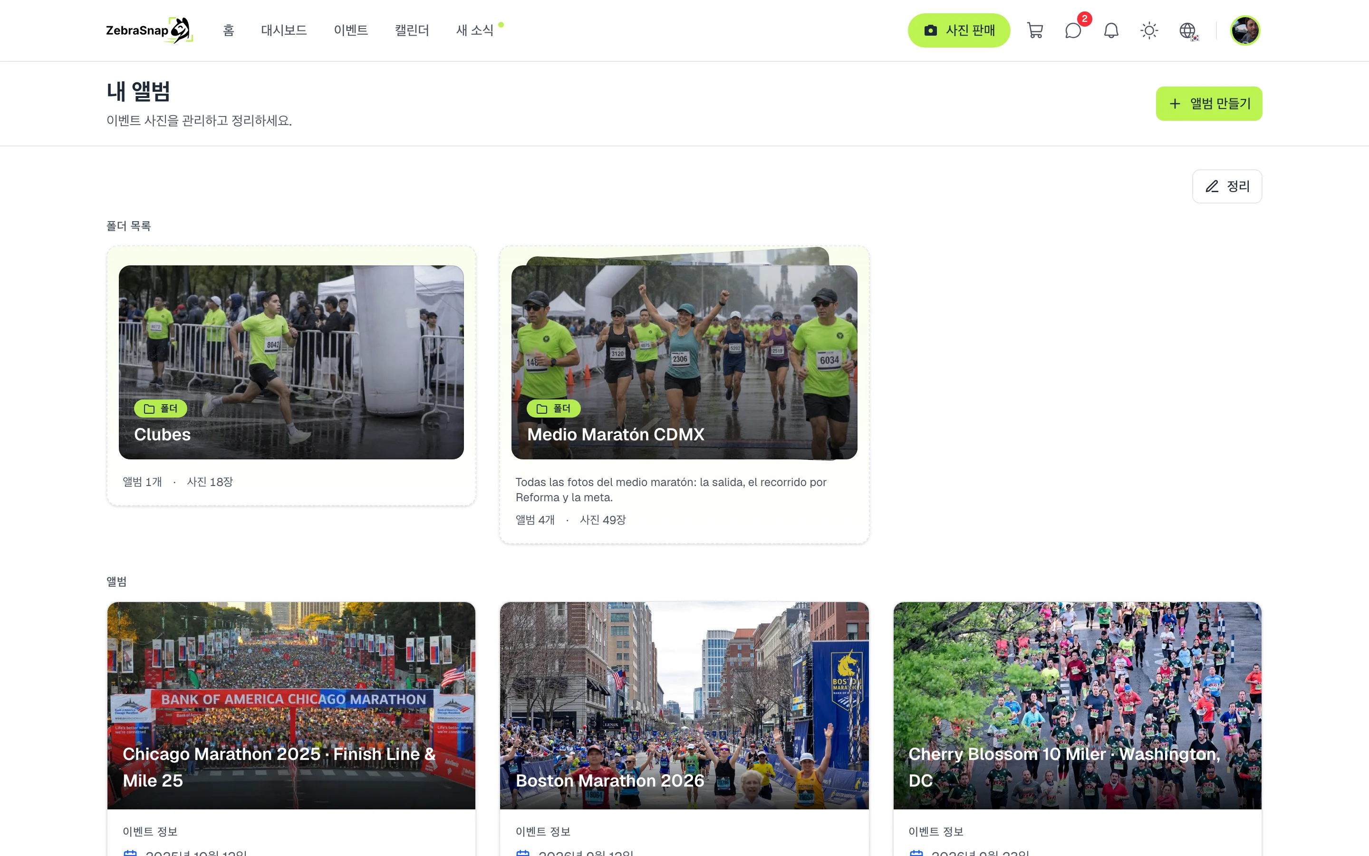Viewport: 1369px width, 856px height.
Task: Open the Chicago Marathon 2025 album
Action: click(291, 705)
